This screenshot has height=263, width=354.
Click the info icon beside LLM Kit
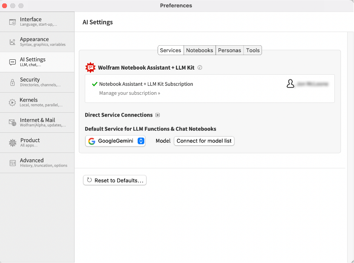[200, 67]
